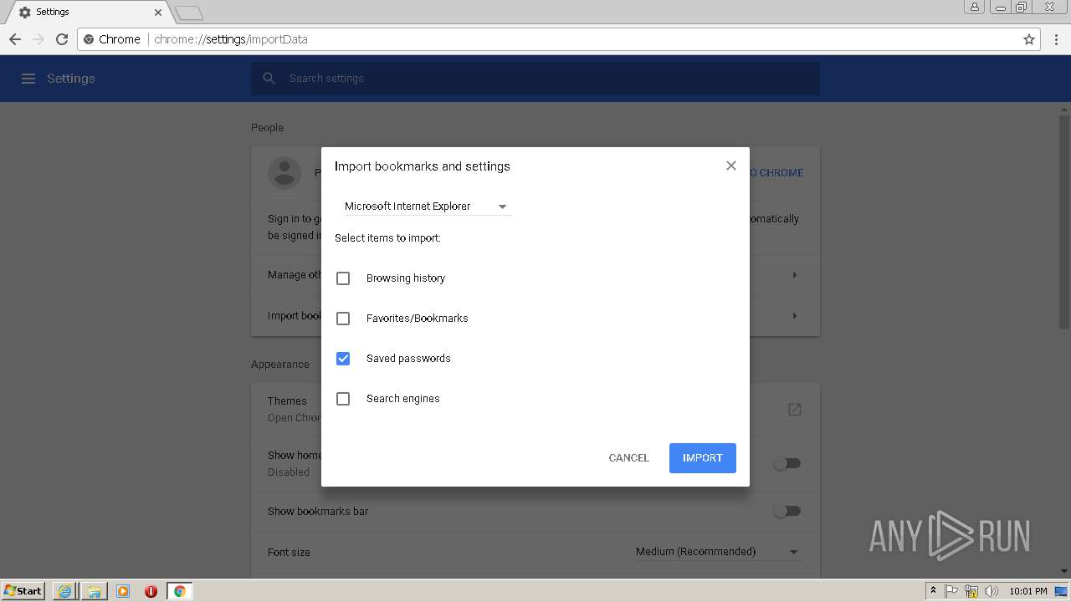Click the Sign in to Chrome link
Screen dimensions: 1071x602
777,173
